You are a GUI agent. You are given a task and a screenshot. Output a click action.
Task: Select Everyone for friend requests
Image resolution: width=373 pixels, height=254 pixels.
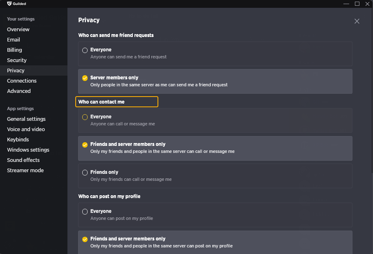(x=215, y=54)
